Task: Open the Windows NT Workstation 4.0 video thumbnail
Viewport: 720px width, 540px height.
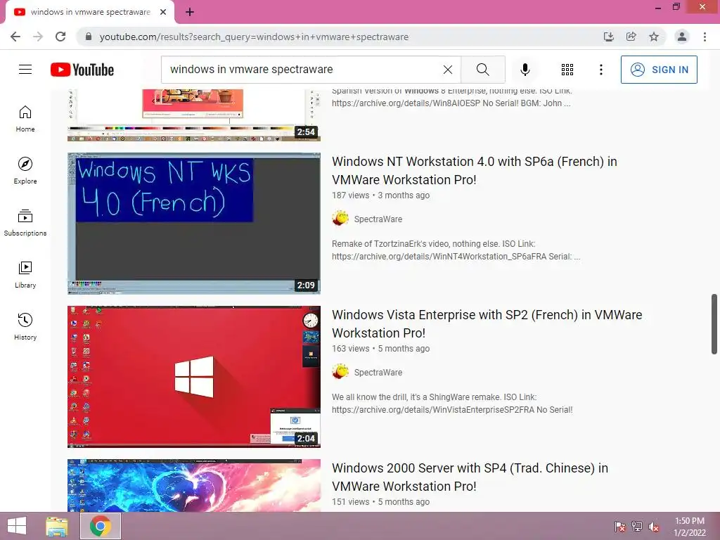Action: [194, 223]
